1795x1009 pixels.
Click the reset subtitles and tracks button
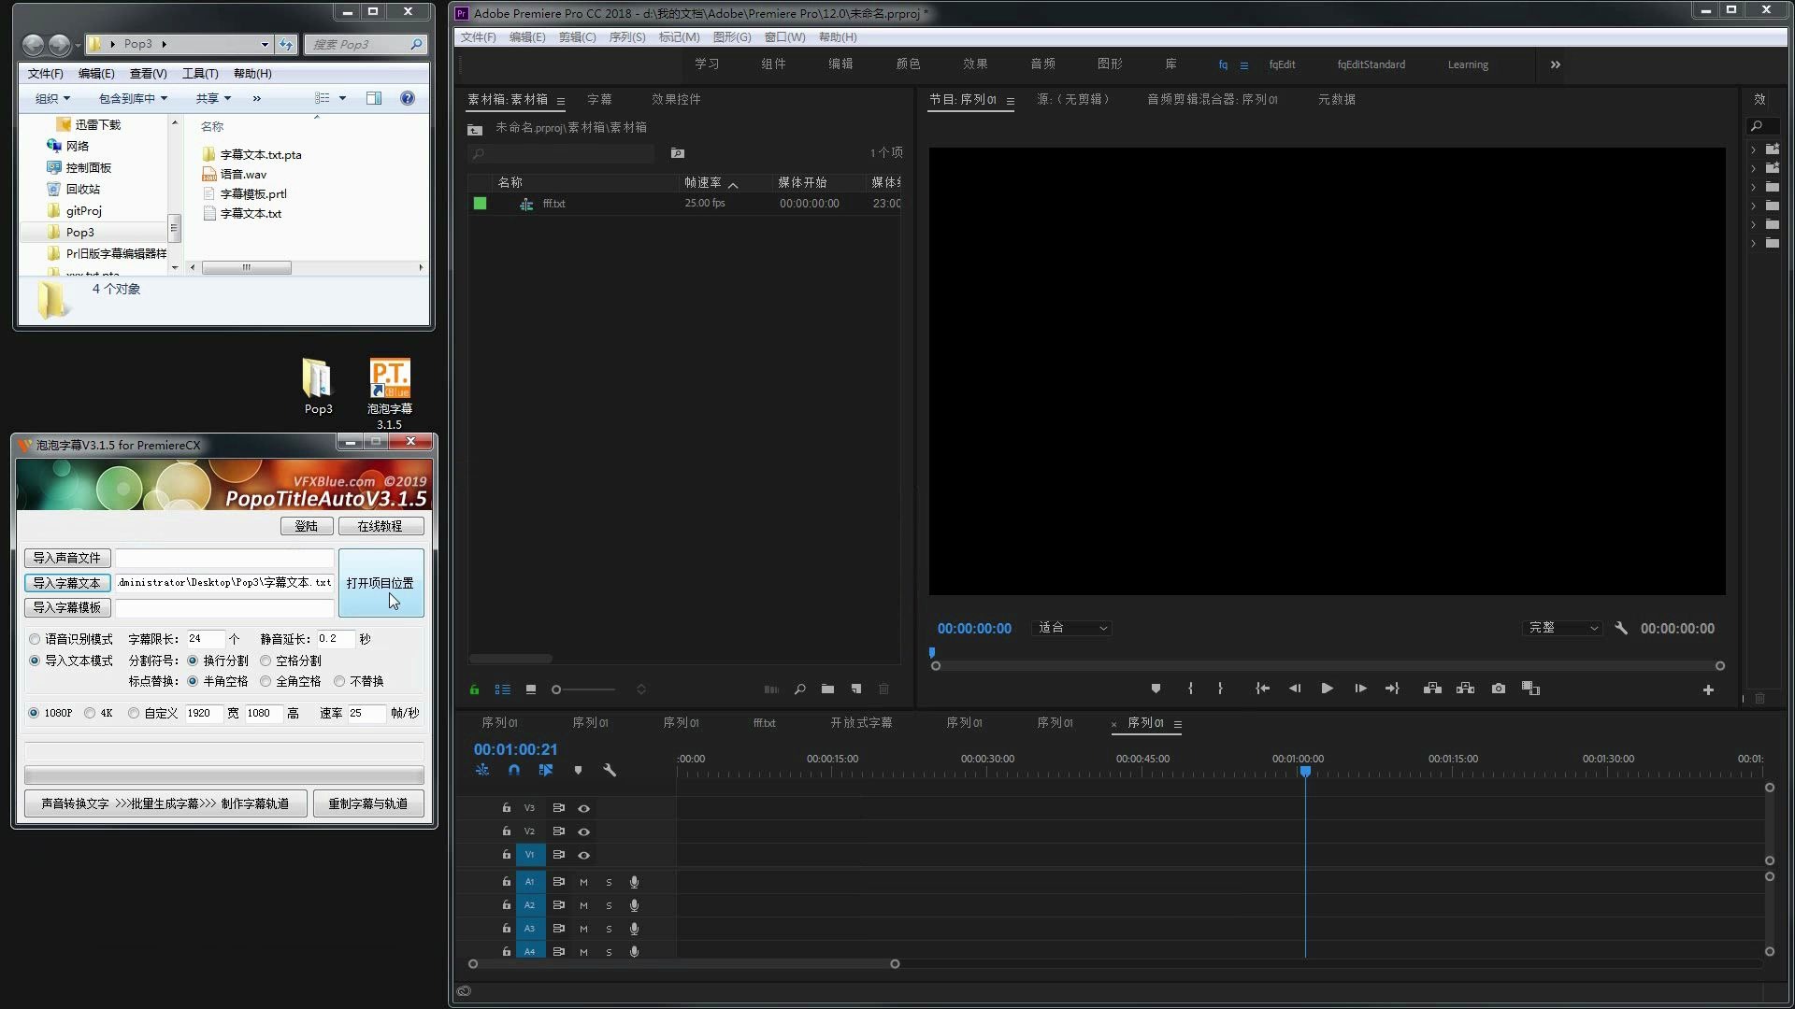pyautogui.click(x=368, y=803)
